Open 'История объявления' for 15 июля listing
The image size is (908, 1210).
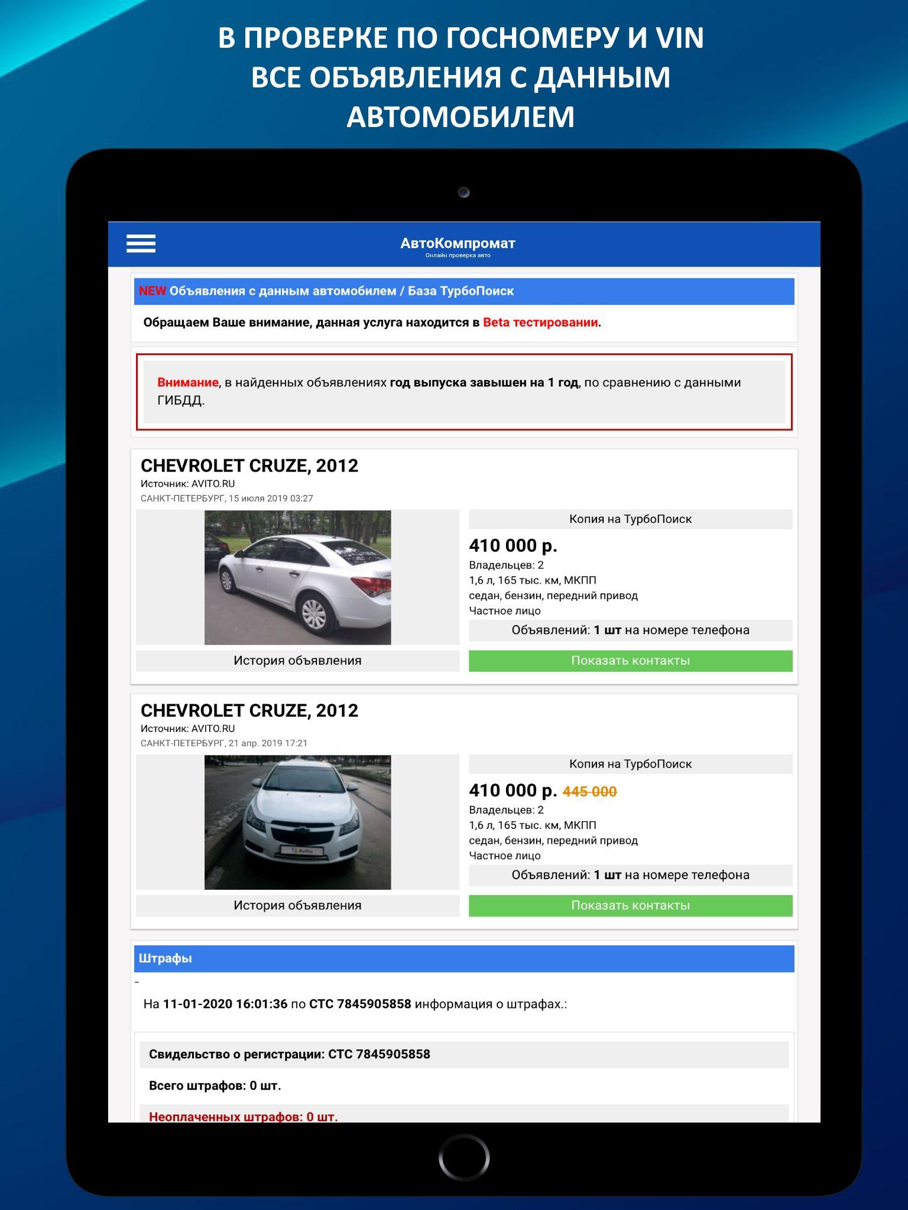click(x=297, y=661)
